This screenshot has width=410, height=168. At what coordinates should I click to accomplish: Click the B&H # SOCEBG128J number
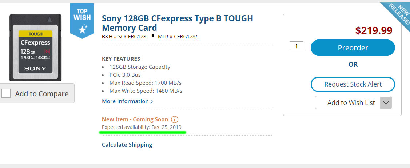(x=124, y=37)
